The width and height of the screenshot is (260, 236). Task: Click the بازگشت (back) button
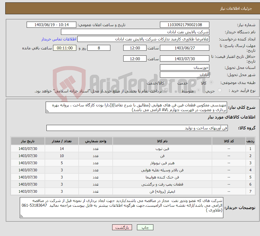pos(122,227)
